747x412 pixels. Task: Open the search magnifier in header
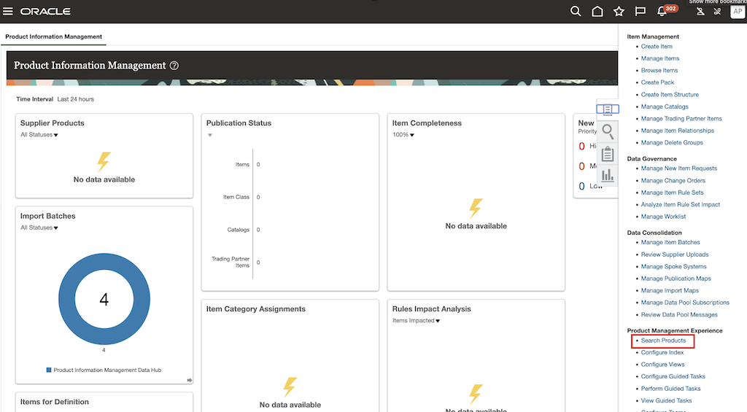576,11
